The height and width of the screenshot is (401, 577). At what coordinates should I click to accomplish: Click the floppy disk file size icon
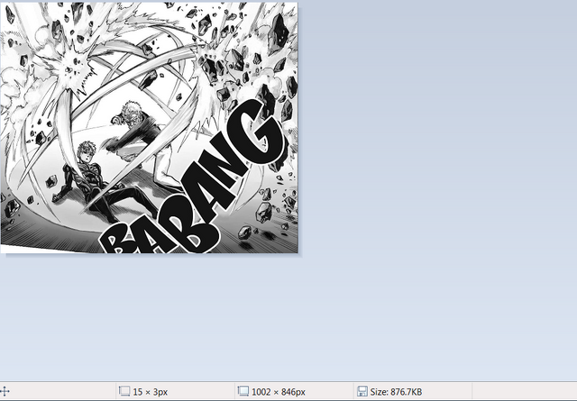[362, 391]
